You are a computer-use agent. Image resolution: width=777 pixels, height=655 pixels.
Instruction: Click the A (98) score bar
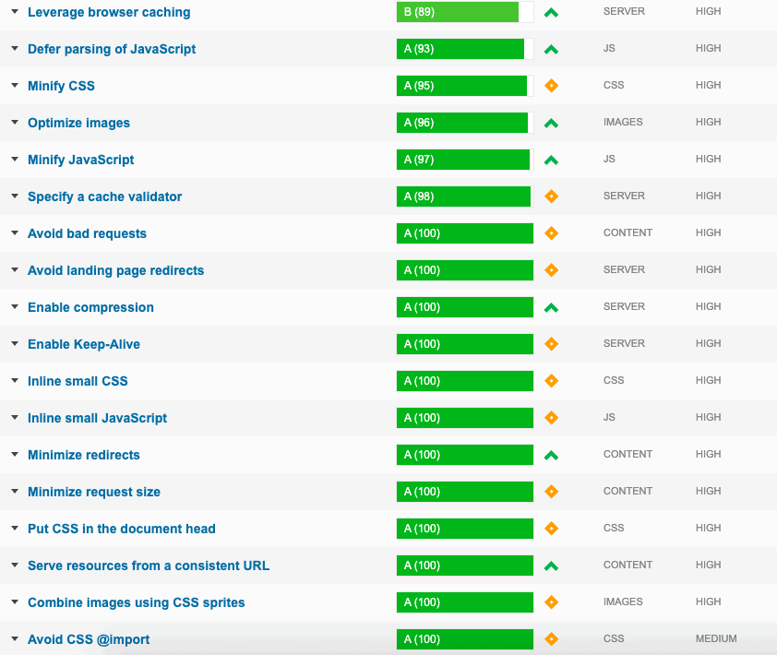[x=465, y=196]
